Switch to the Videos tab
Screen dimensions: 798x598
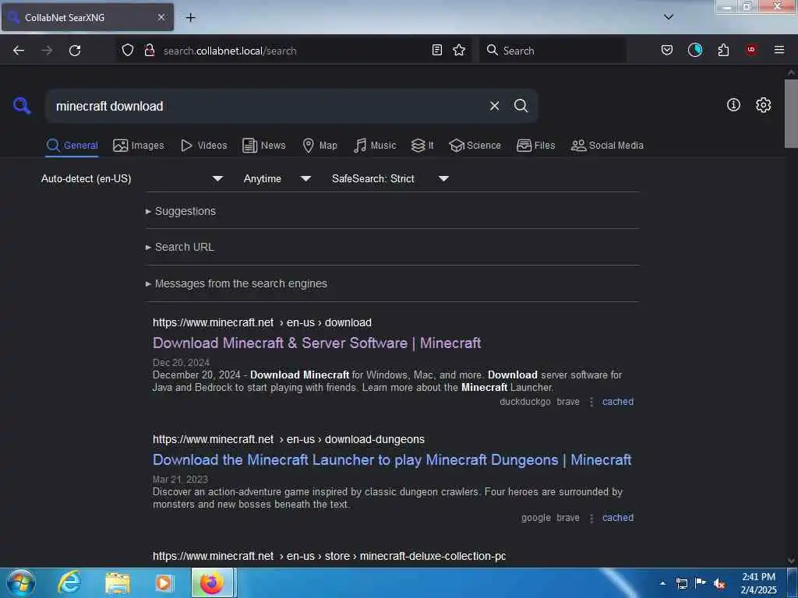pos(203,146)
